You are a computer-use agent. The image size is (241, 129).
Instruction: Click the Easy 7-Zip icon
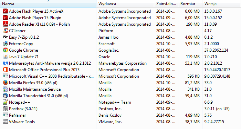6,37
